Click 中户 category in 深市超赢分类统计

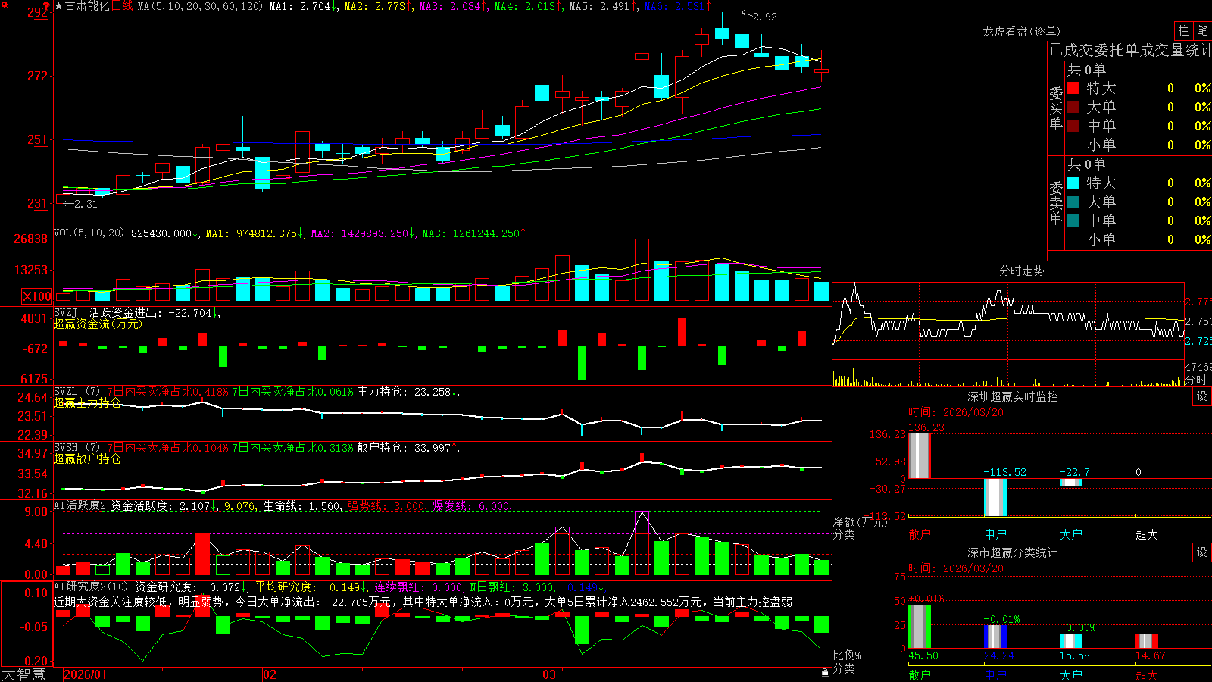(995, 674)
